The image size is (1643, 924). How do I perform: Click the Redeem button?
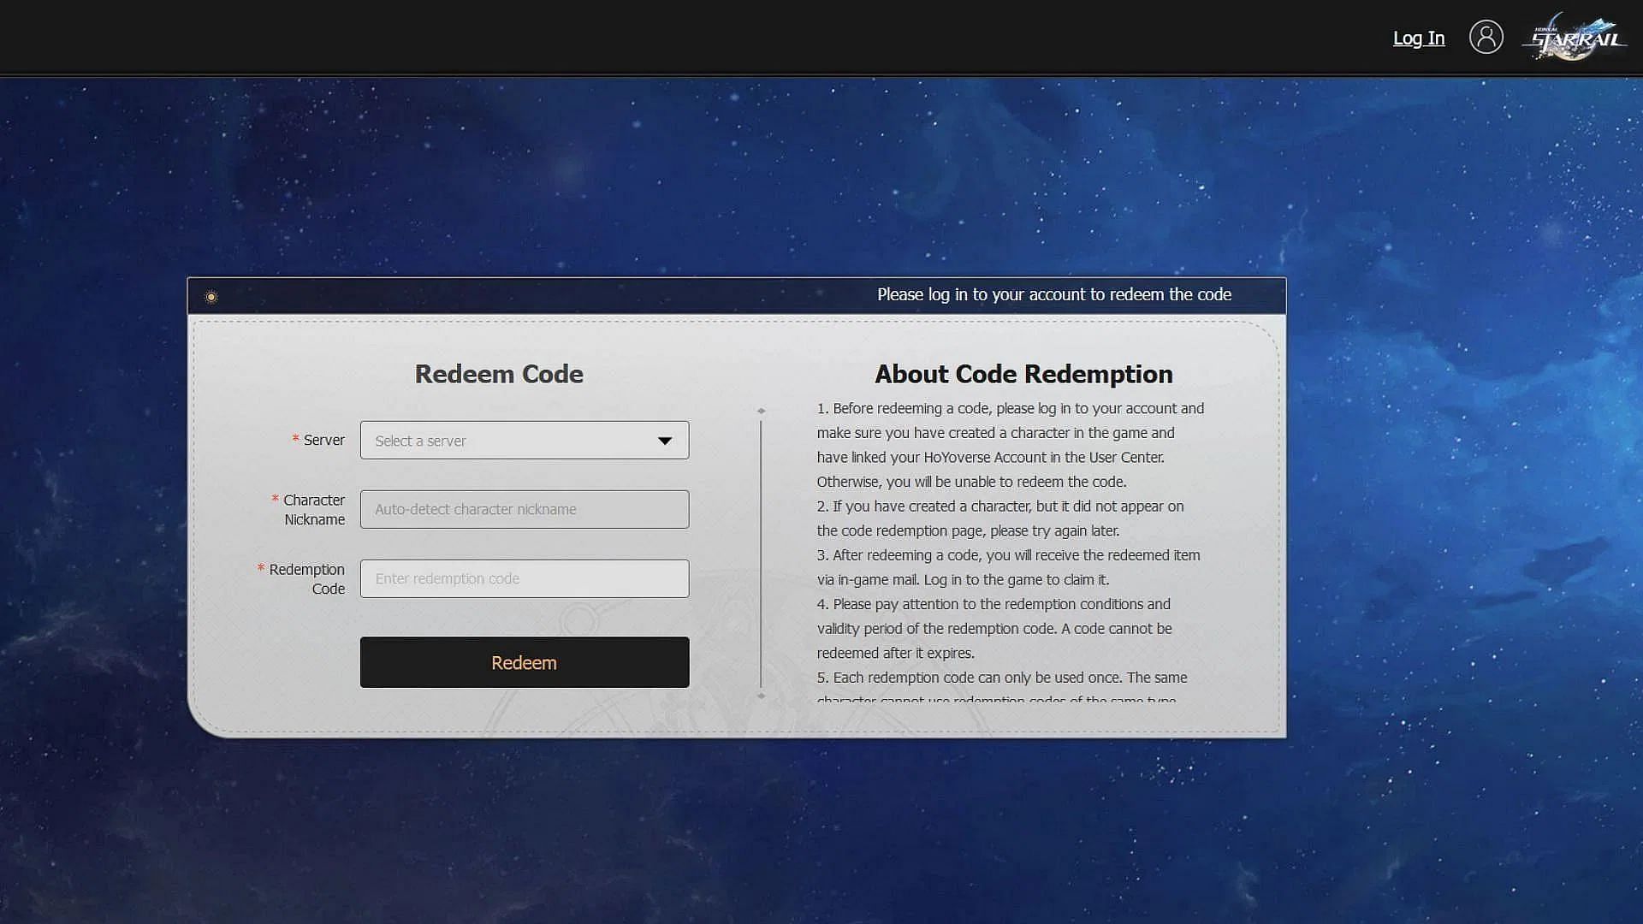[x=524, y=662]
